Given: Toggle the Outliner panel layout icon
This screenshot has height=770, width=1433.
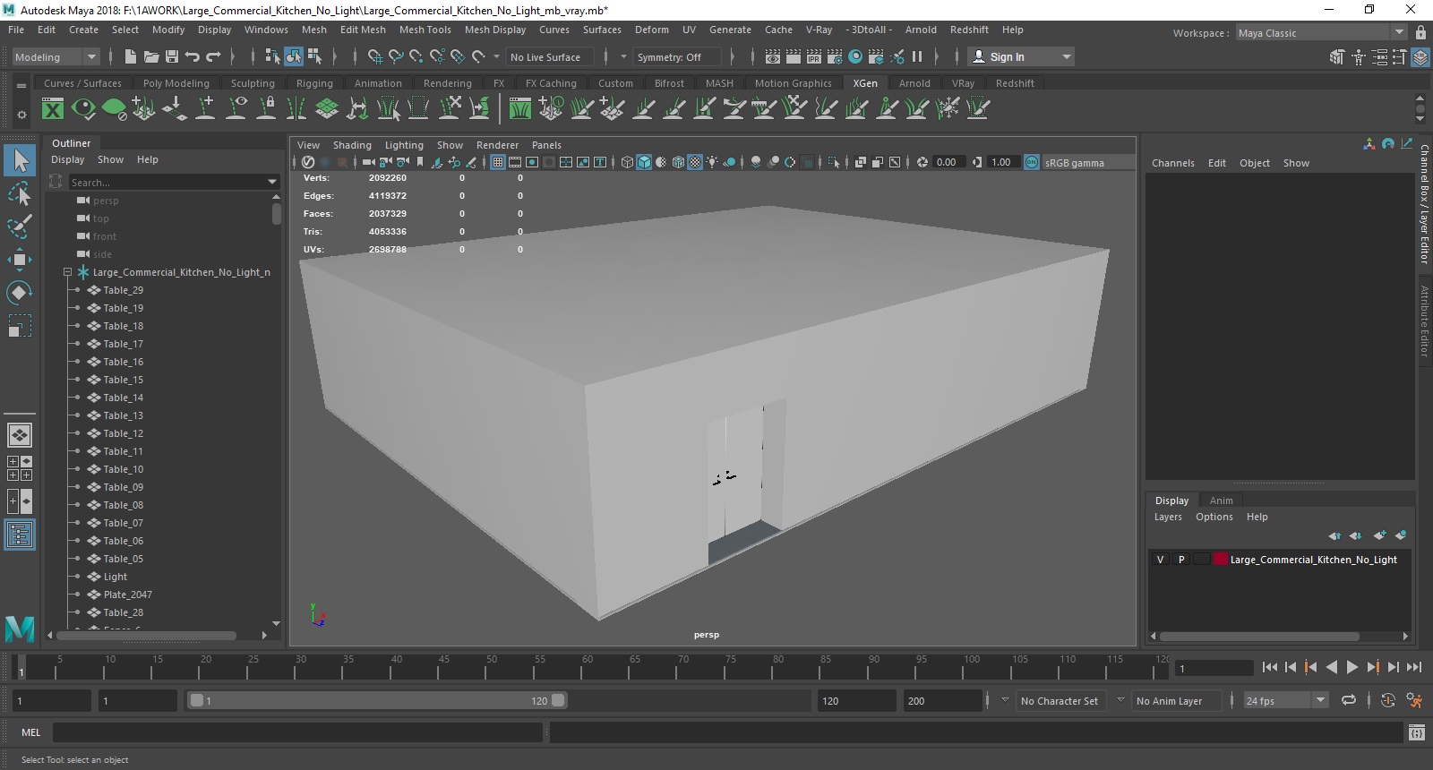Looking at the screenshot, I should 20,535.
